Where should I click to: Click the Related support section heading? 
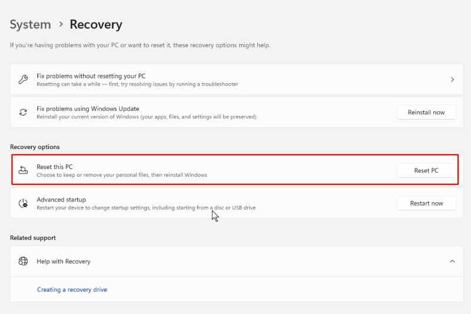pos(33,238)
